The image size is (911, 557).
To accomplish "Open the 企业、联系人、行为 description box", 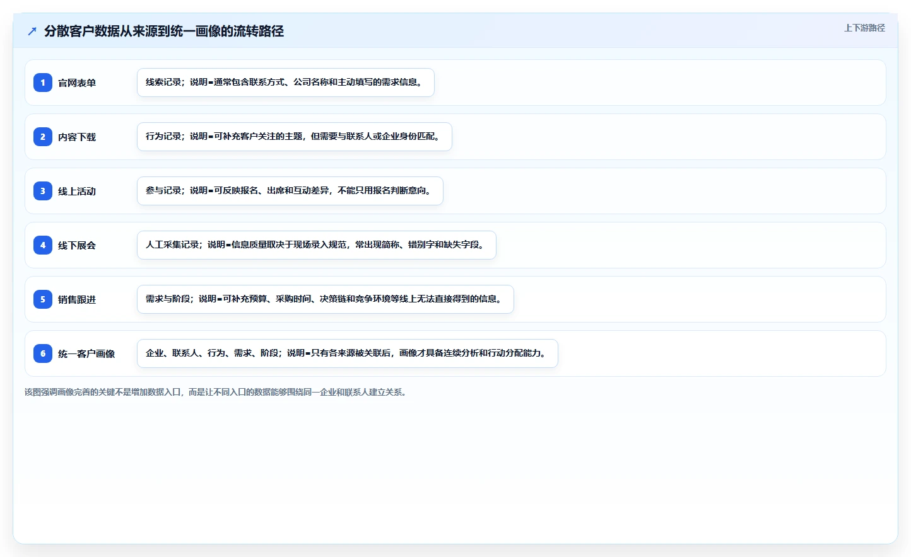I will click(348, 353).
